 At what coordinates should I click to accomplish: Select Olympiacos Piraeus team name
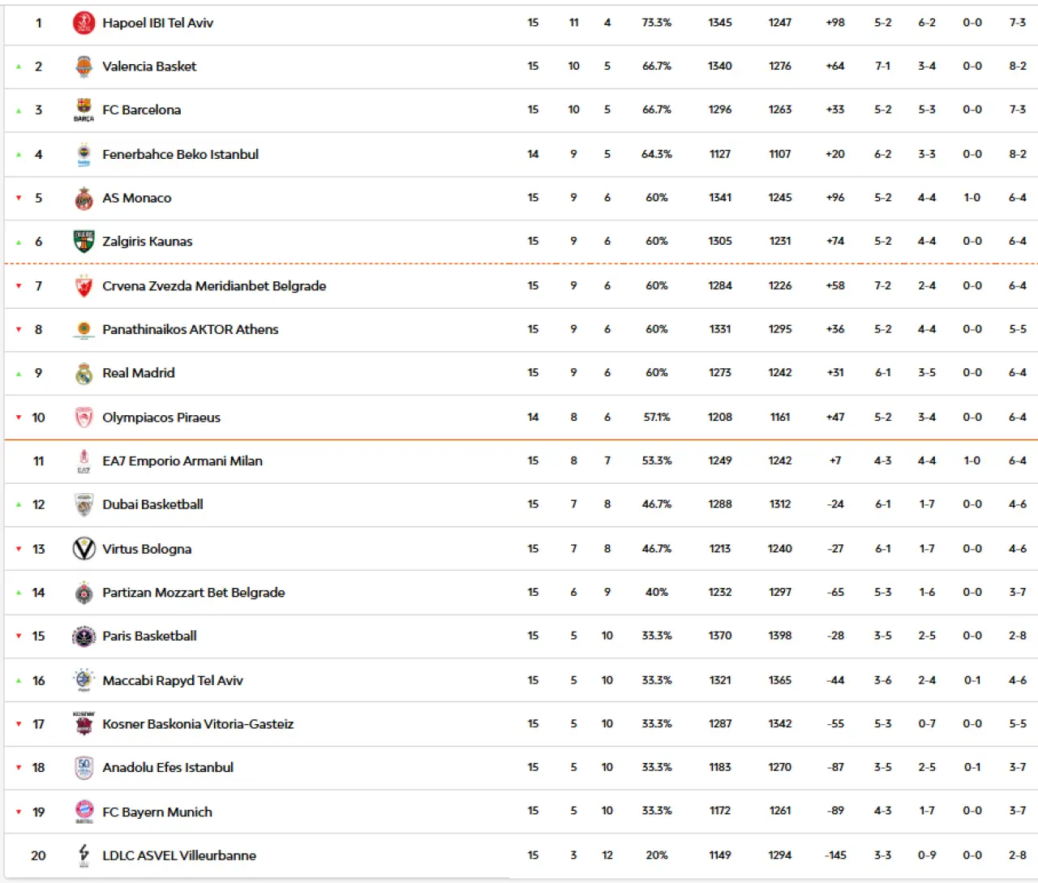(161, 418)
